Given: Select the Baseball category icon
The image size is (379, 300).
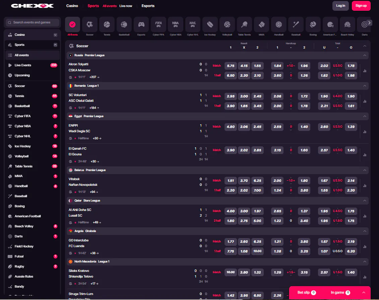Looking at the screenshot, I should [296, 24].
